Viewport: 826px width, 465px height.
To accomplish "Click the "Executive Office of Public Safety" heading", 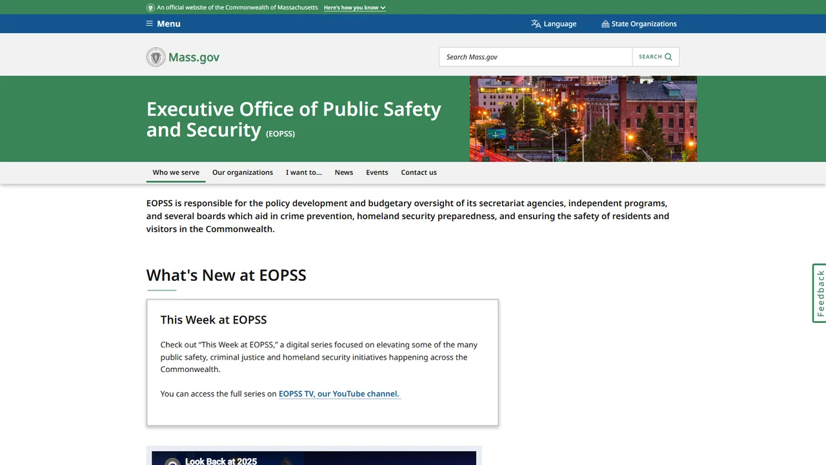I will tap(294, 119).
